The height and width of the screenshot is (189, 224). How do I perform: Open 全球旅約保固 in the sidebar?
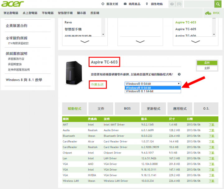(x=16, y=38)
